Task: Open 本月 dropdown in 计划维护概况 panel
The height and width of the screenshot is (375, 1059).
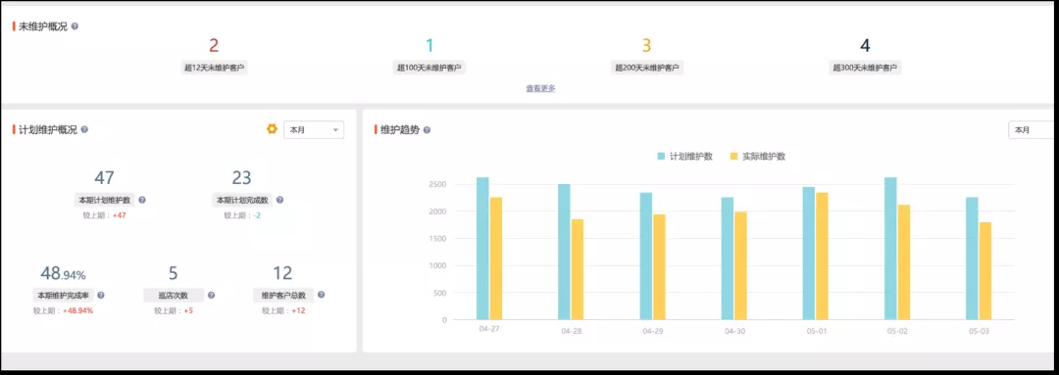Action: (x=314, y=130)
